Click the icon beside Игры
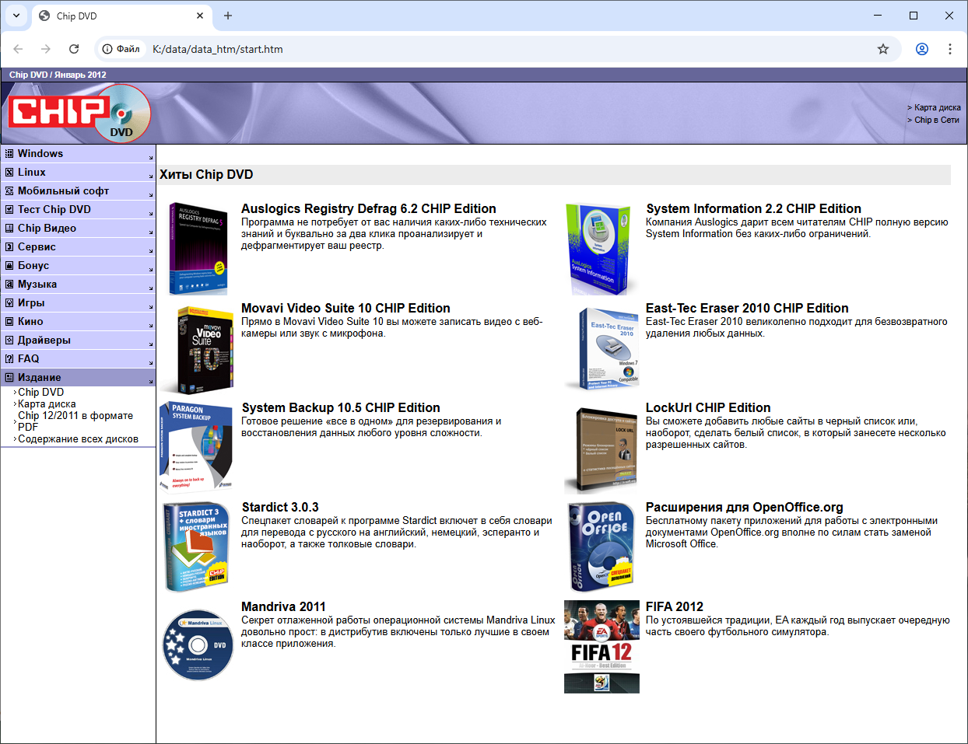Image resolution: width=968 pixels, height=744 pixels. (9, 303)
